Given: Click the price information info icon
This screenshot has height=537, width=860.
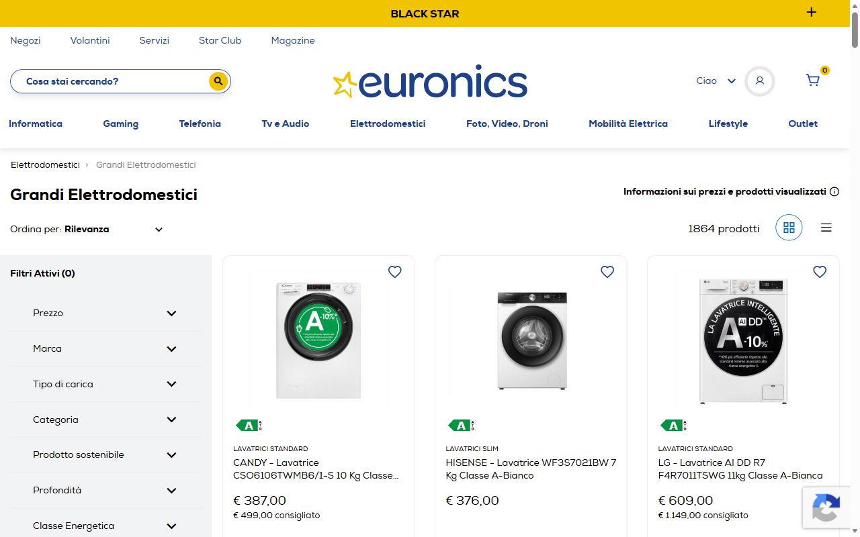Looking at the screenshot, I should point(834,191).
